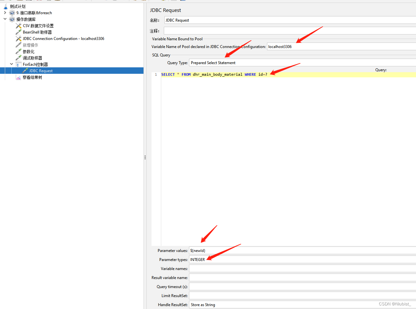Screen dimensions: 416x309
Task: Click the disabled 新增操作 sampler icon
Action: tap(19, 45)
